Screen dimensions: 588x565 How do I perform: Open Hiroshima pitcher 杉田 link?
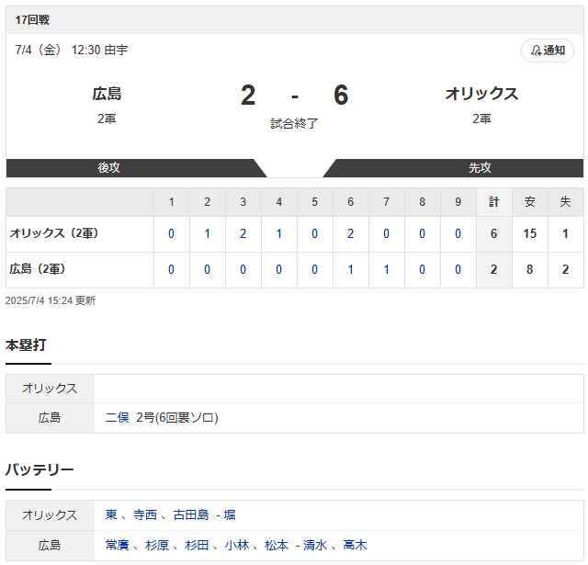[x=197, y=545]
